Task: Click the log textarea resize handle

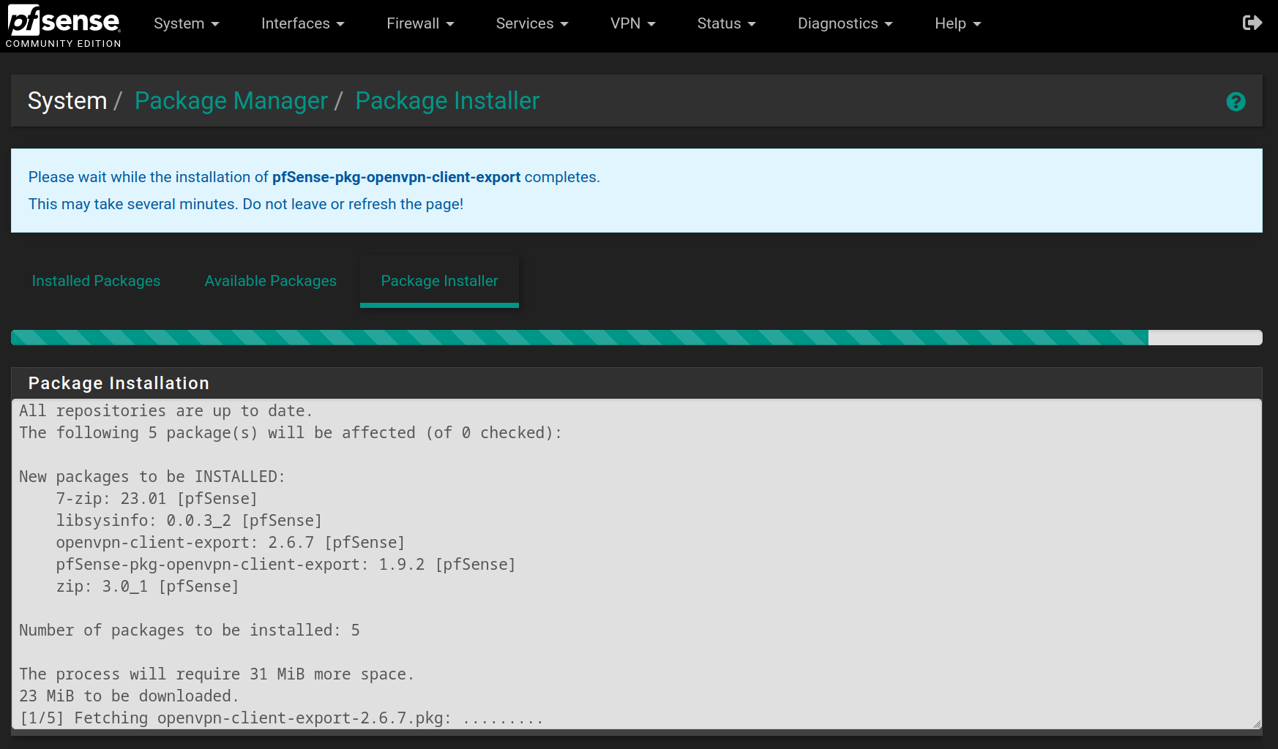Action: 1256,723
